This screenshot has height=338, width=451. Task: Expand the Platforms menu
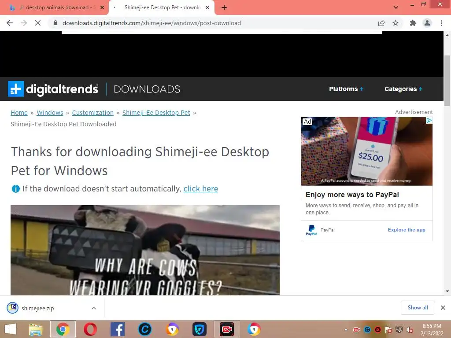(346, 89)
